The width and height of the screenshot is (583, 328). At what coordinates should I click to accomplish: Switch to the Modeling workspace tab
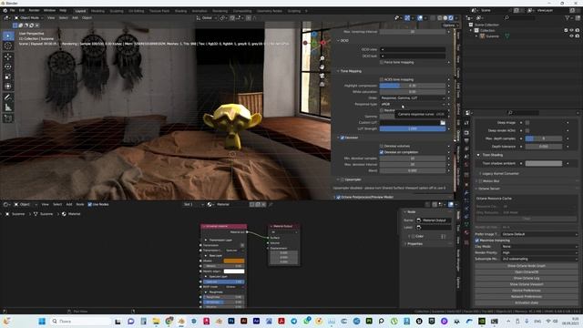97,11
